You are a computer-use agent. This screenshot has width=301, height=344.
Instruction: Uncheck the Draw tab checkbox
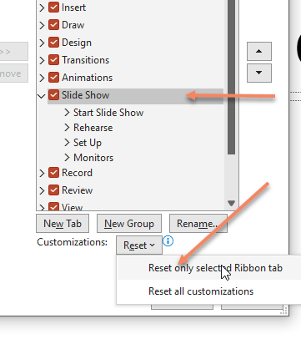(53, 25)
